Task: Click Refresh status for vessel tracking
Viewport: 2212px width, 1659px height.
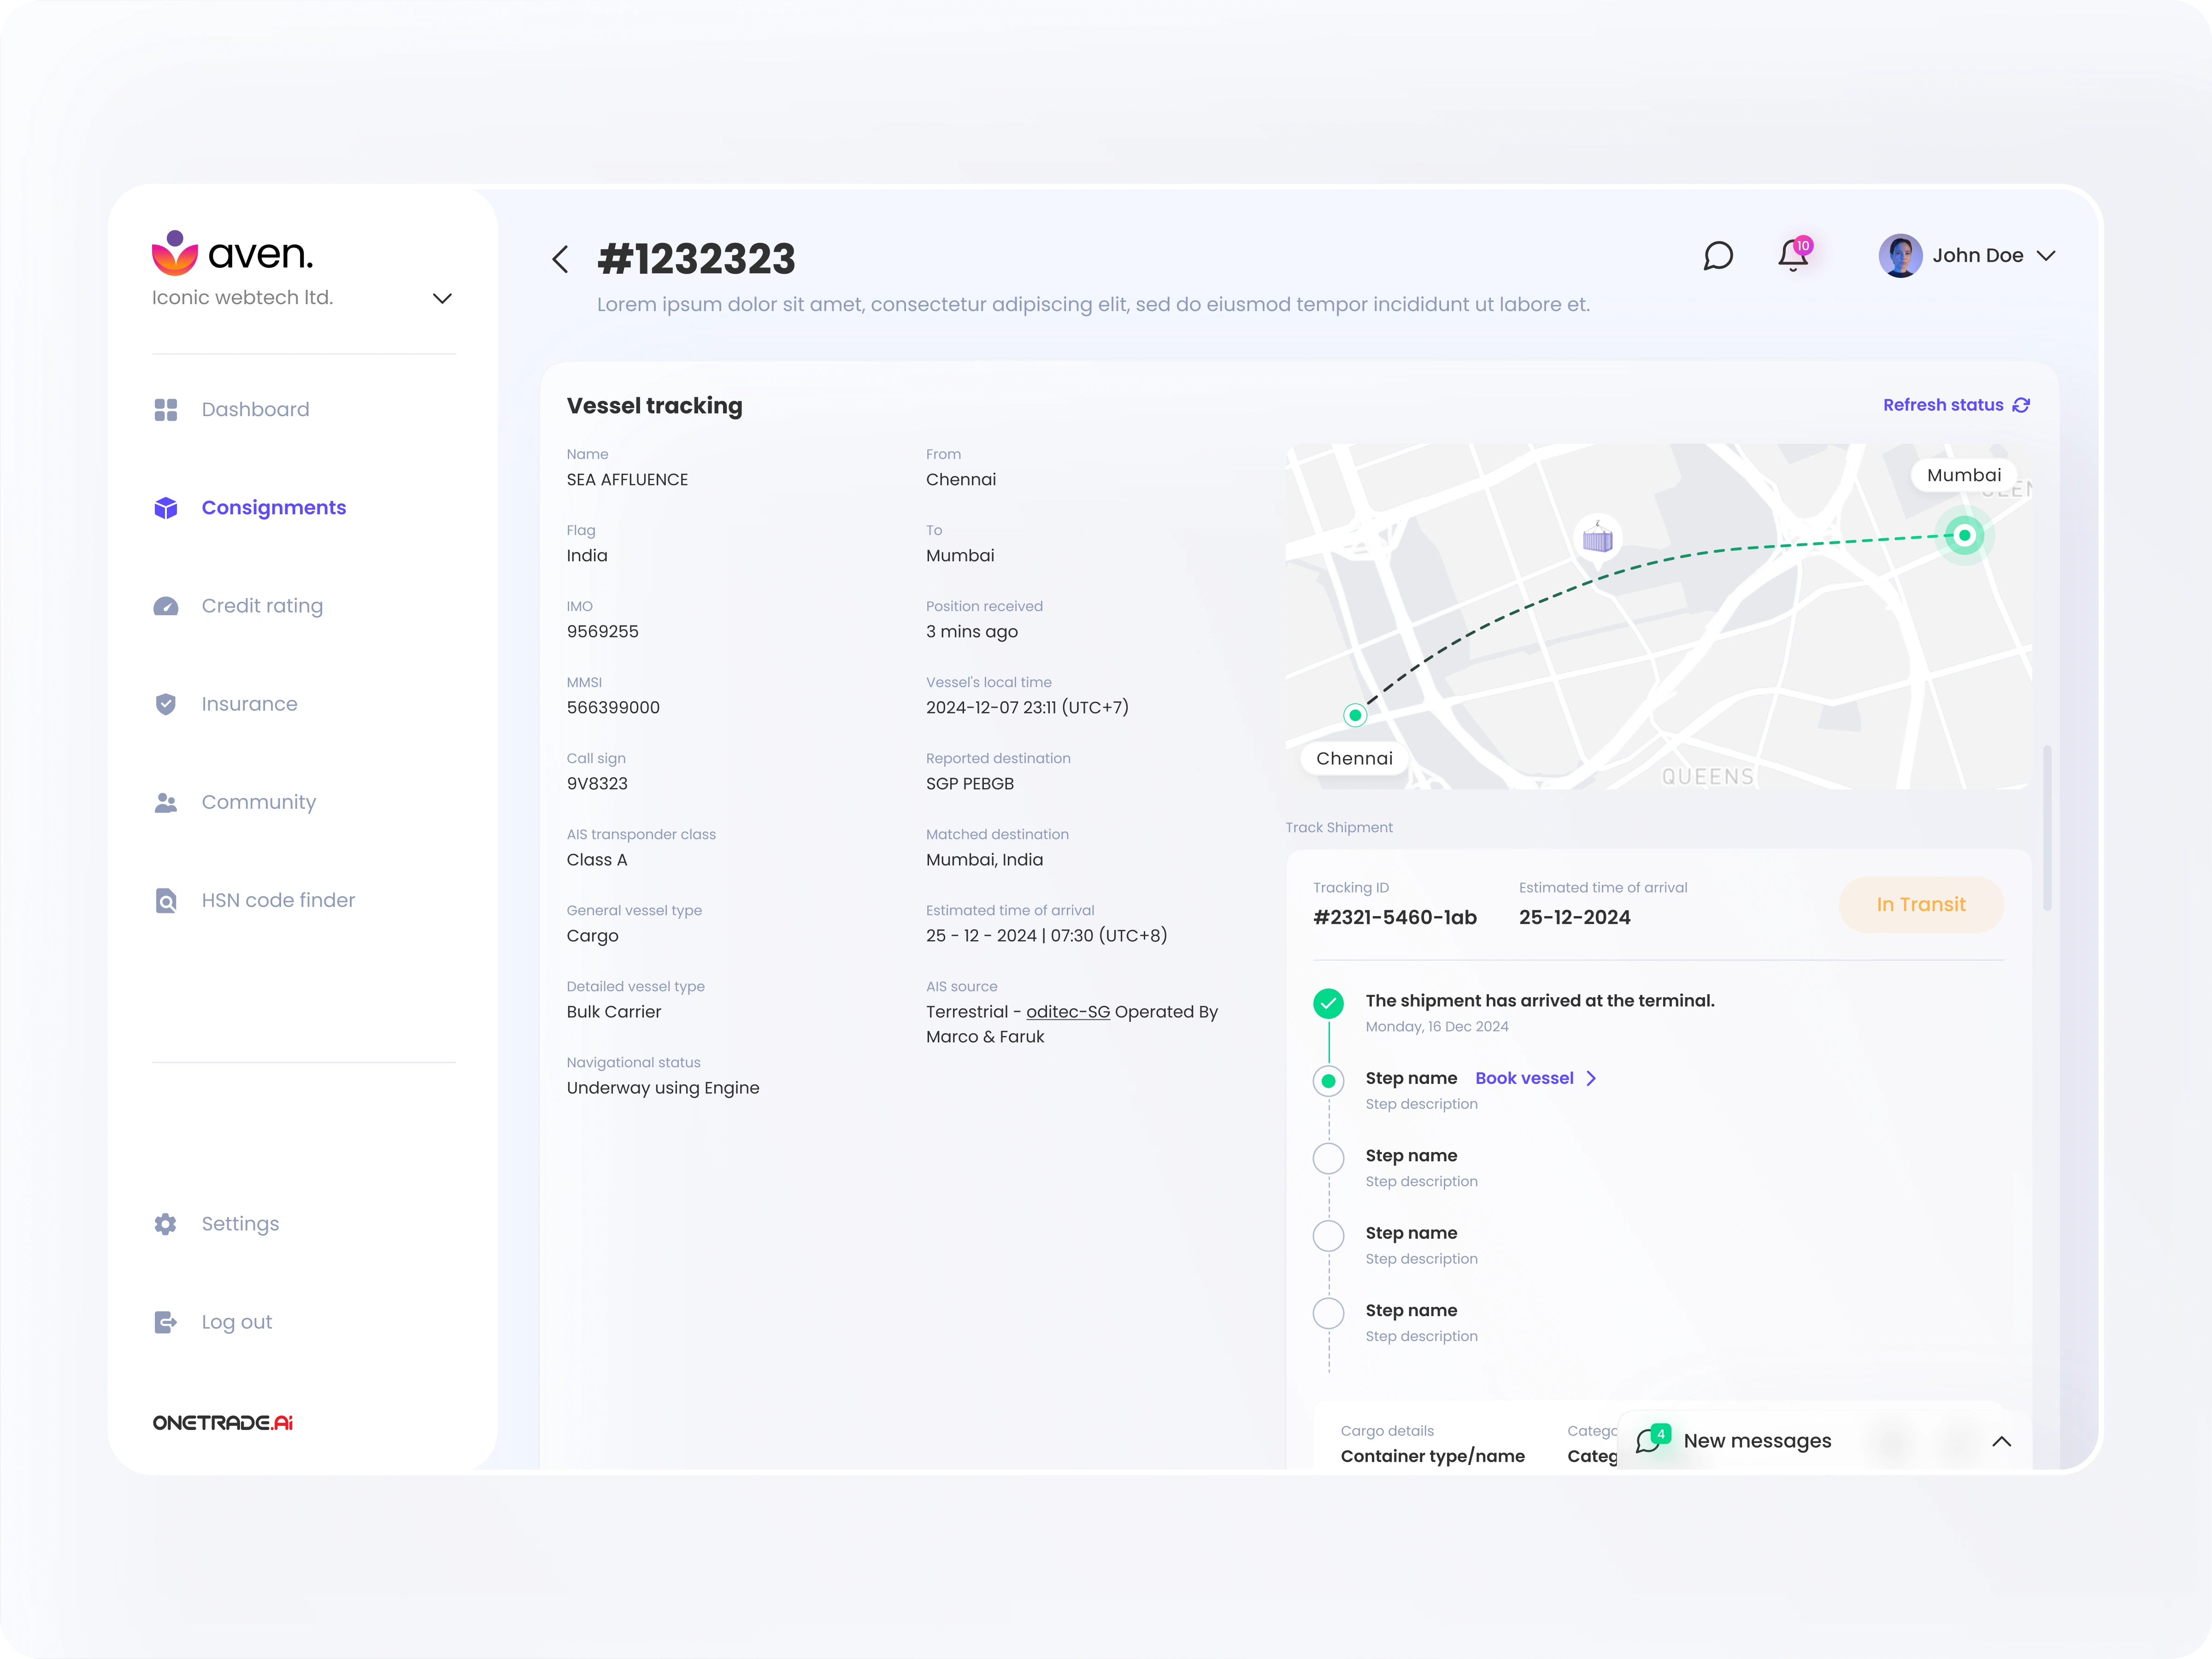Action: pyautogui.click(x=1944, y=405)
